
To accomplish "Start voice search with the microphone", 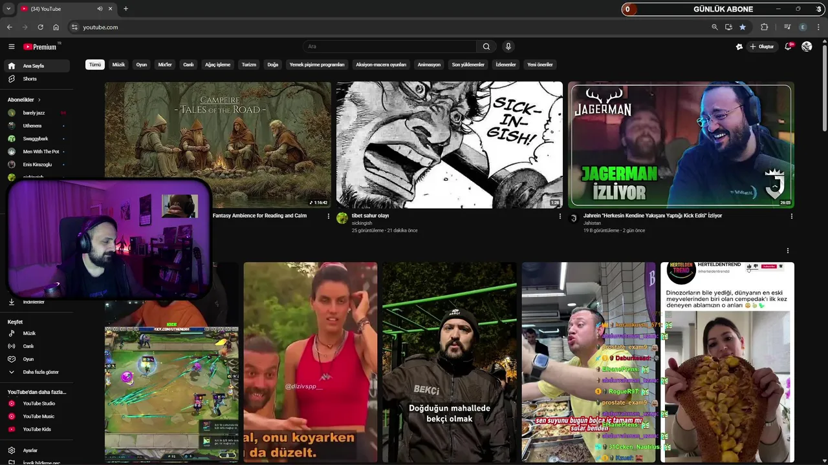I will 508,46.
